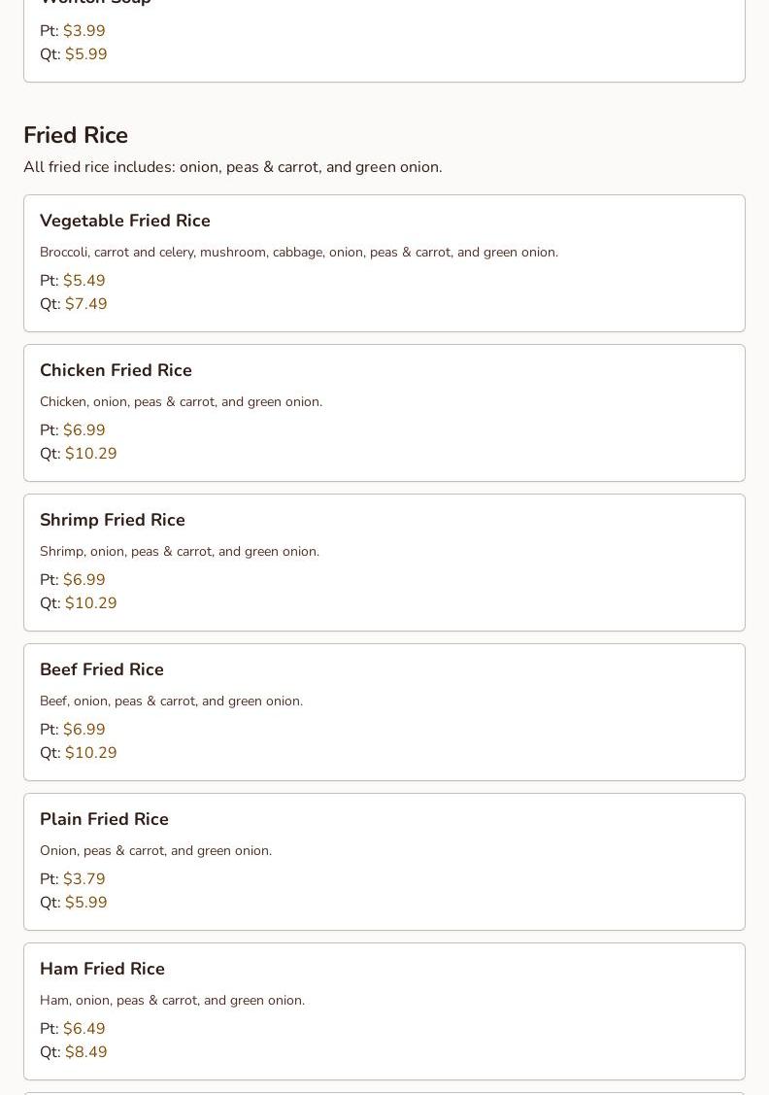Choose the Shrimp Fried Rice title
The width and height of the screenshot is (769, 1095).
(x=113, y=520)
